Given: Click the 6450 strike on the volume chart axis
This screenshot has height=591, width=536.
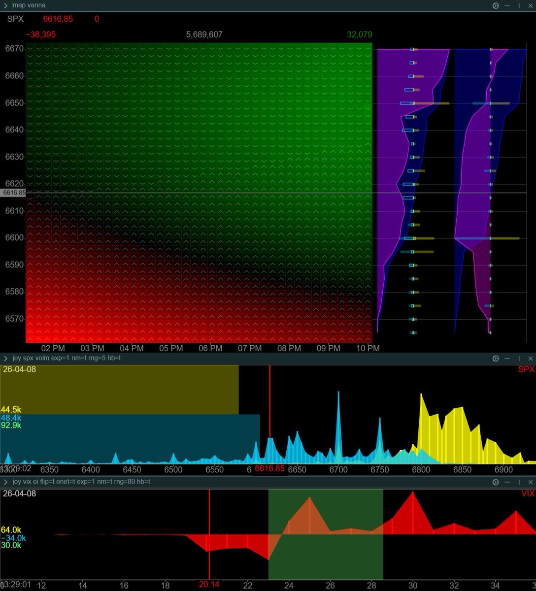Looking at the screenshot, I should click(x=132, y=470).
